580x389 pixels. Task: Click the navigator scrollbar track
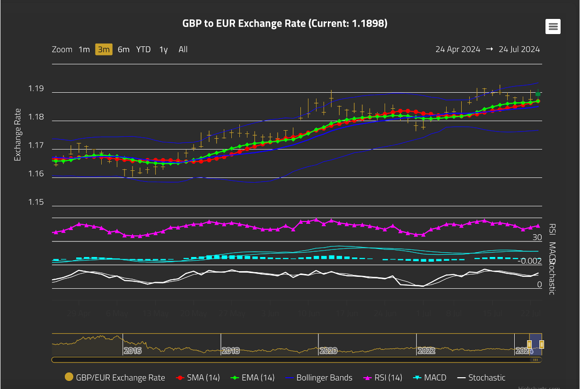coord(284,360)
